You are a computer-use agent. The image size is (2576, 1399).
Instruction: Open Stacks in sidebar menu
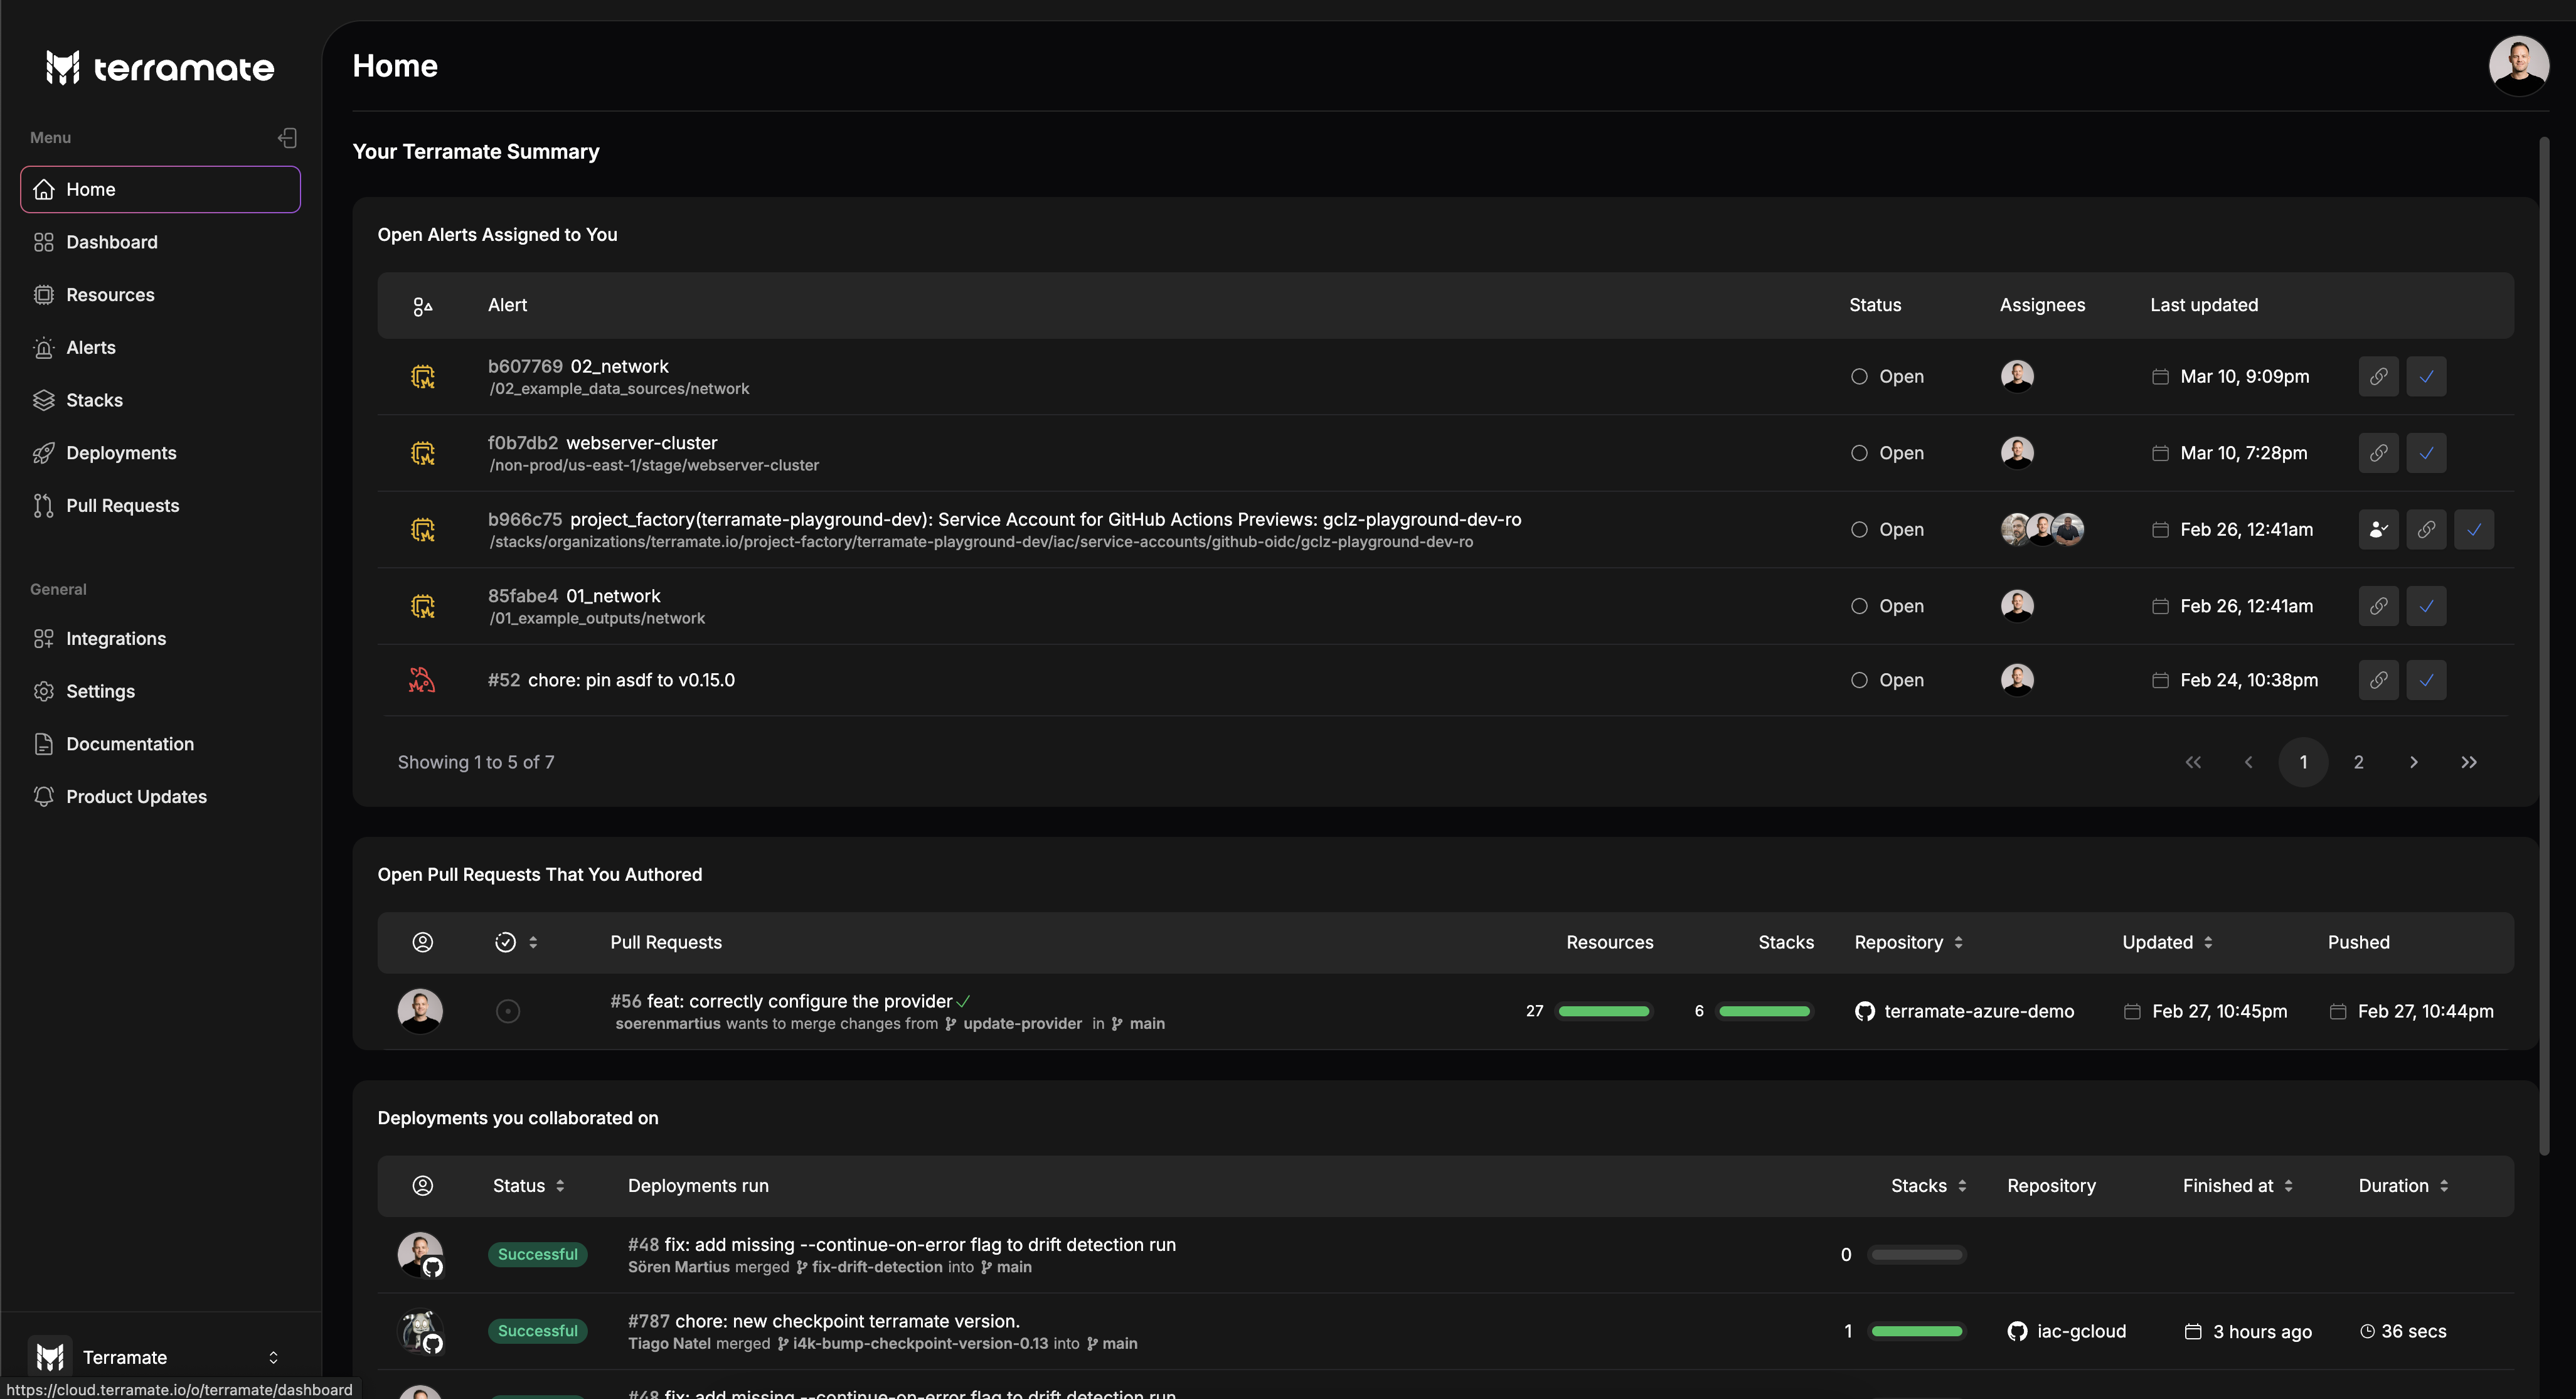pyautogui.click(x=160, y=400)
